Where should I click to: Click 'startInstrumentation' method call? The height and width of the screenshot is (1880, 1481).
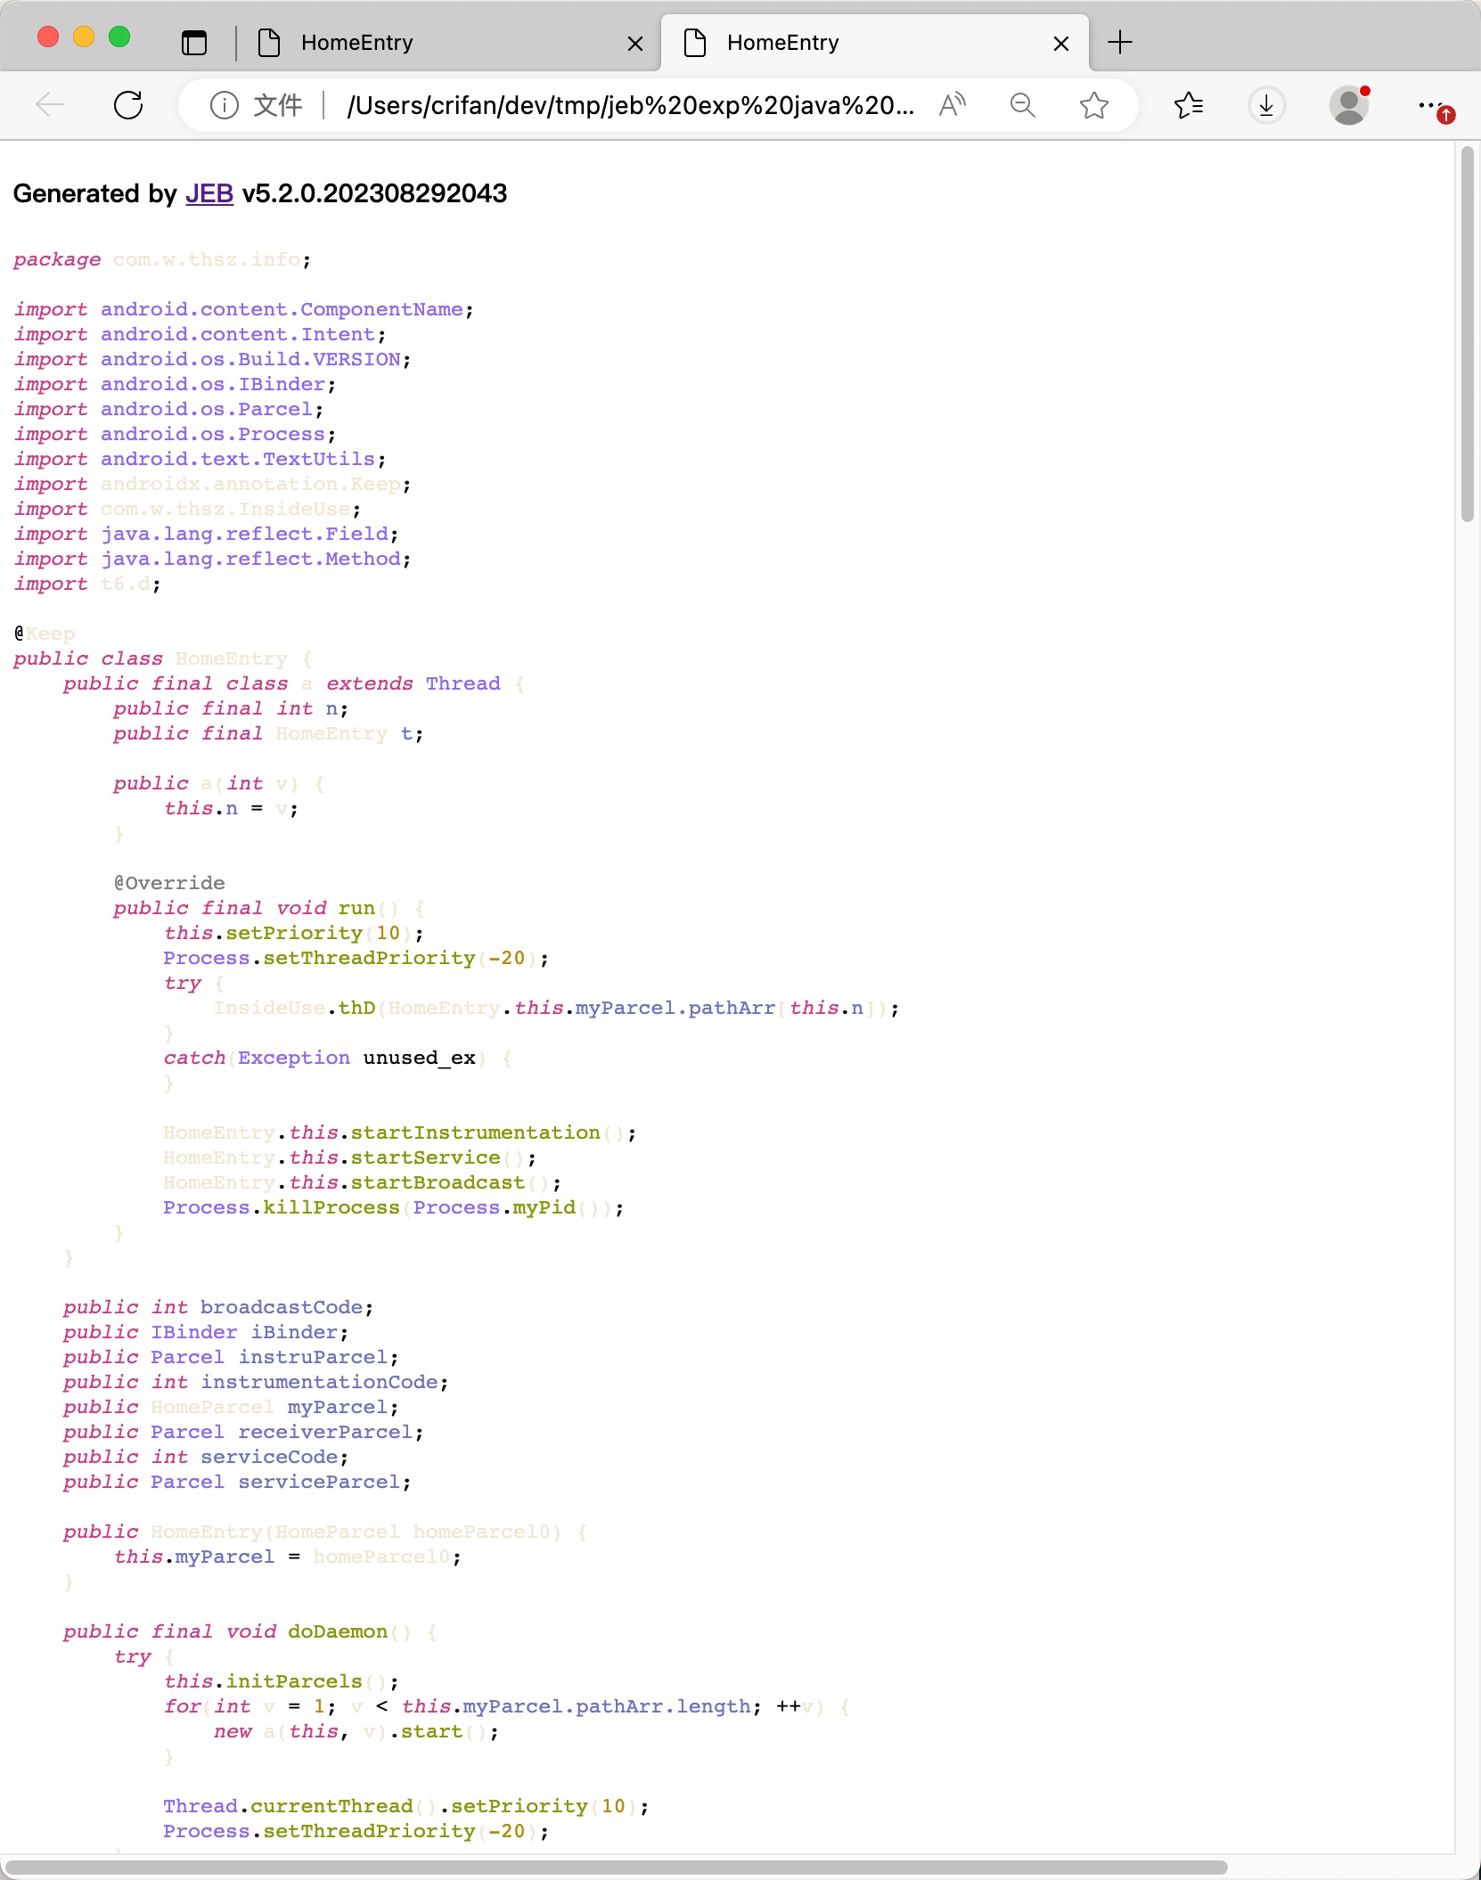[475, 1132]
